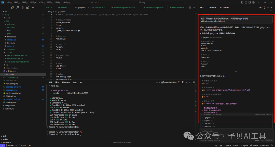
Task: Open the github ignoring-files help link
Action: point(89,14)
